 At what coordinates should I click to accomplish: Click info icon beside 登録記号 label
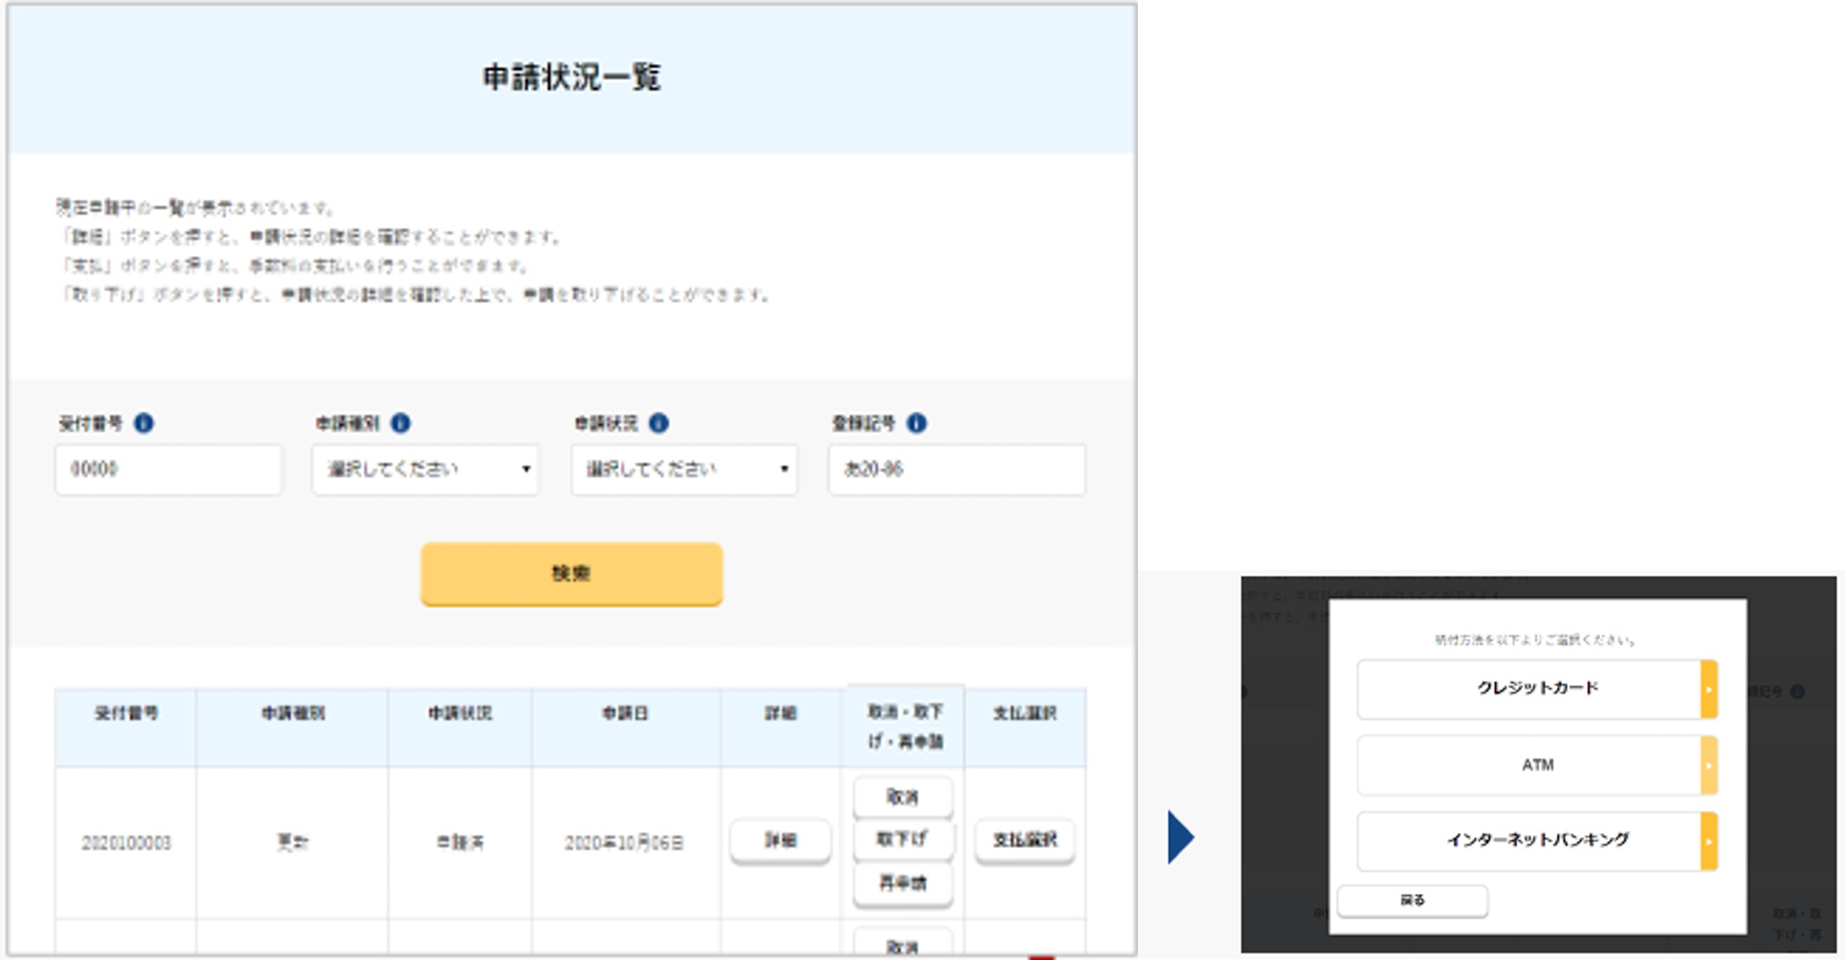917,423
